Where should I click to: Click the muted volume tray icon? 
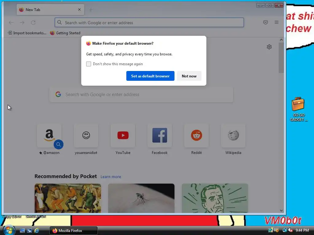[x=290, y=230]
